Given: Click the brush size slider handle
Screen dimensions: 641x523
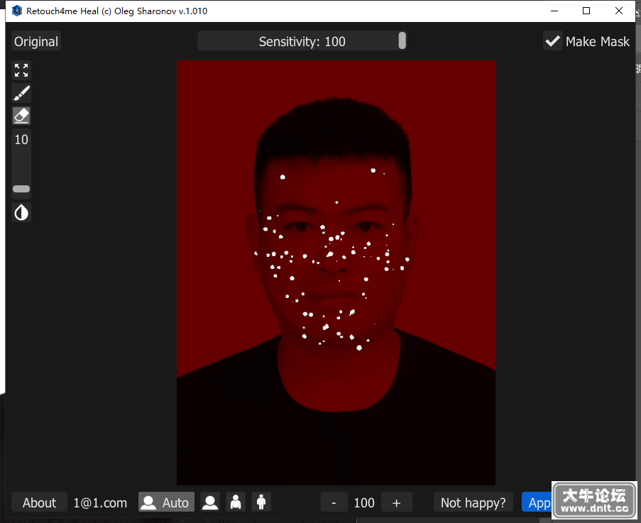Looking at the screenshot, I should click(x=21, y=189).
